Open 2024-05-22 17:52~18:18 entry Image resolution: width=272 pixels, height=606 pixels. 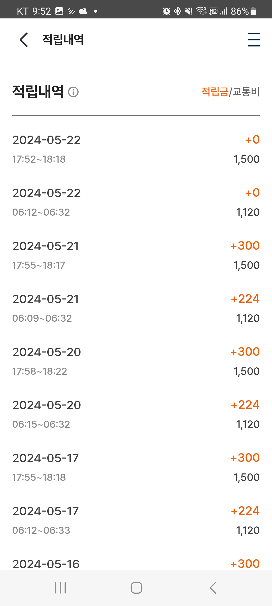(136, 149)
